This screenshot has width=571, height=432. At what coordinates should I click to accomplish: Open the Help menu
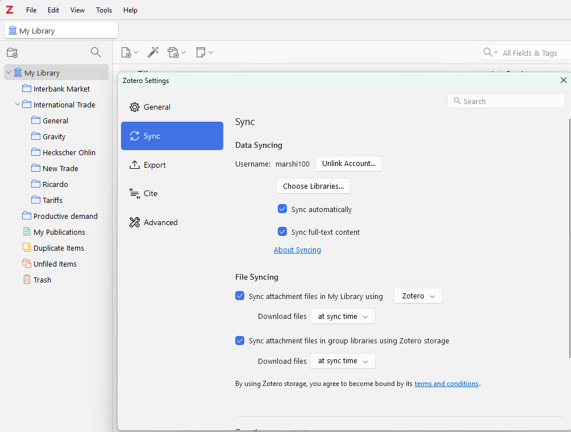point(130,10)
